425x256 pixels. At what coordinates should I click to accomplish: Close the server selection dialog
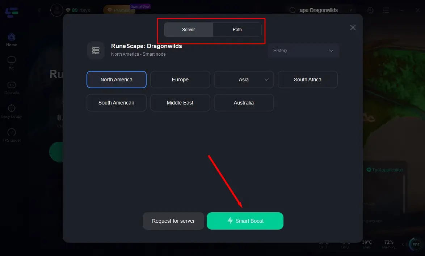(x=353, y=27)
